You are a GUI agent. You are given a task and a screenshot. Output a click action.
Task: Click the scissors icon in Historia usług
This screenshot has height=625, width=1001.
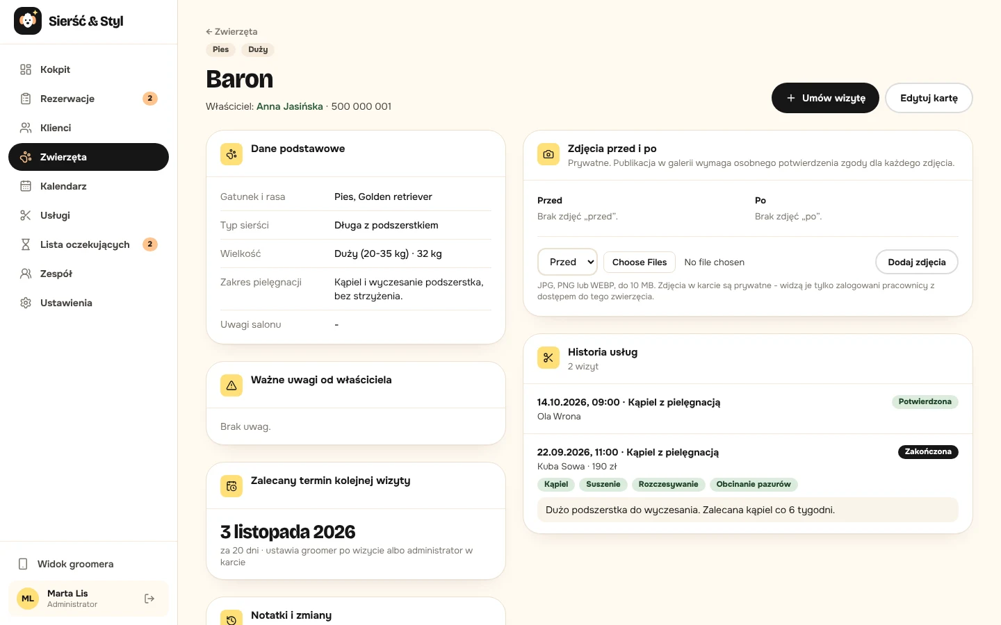tap(548, 358)
